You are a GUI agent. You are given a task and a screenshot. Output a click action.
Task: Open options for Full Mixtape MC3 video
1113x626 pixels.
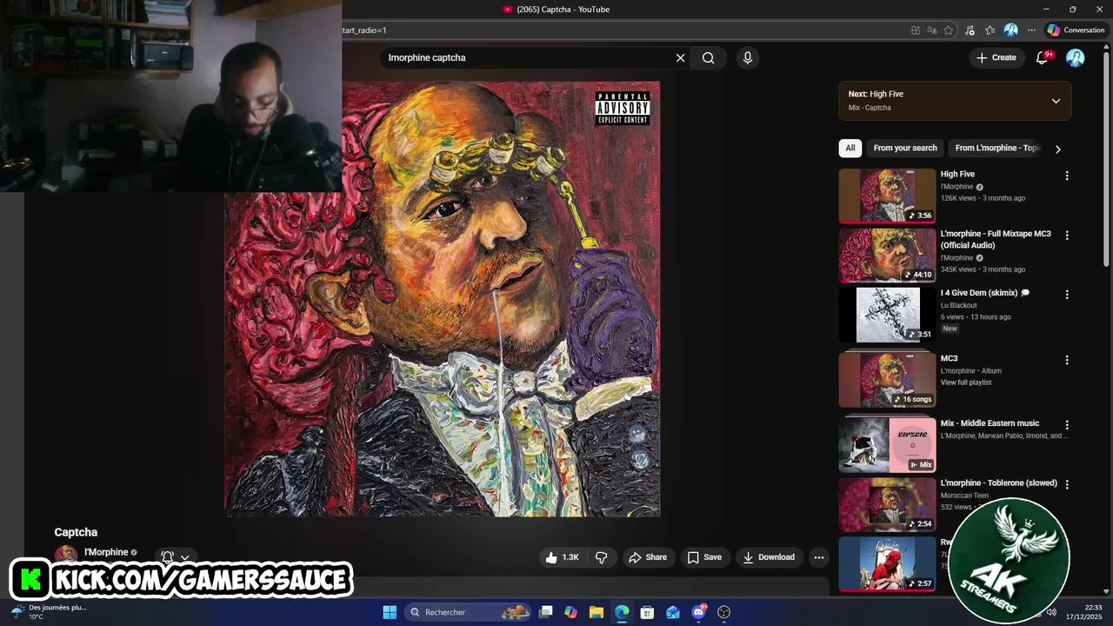[x=1067, y=235]
